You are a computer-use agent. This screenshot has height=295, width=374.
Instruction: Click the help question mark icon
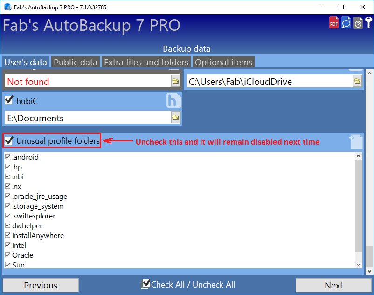(358, 23)
